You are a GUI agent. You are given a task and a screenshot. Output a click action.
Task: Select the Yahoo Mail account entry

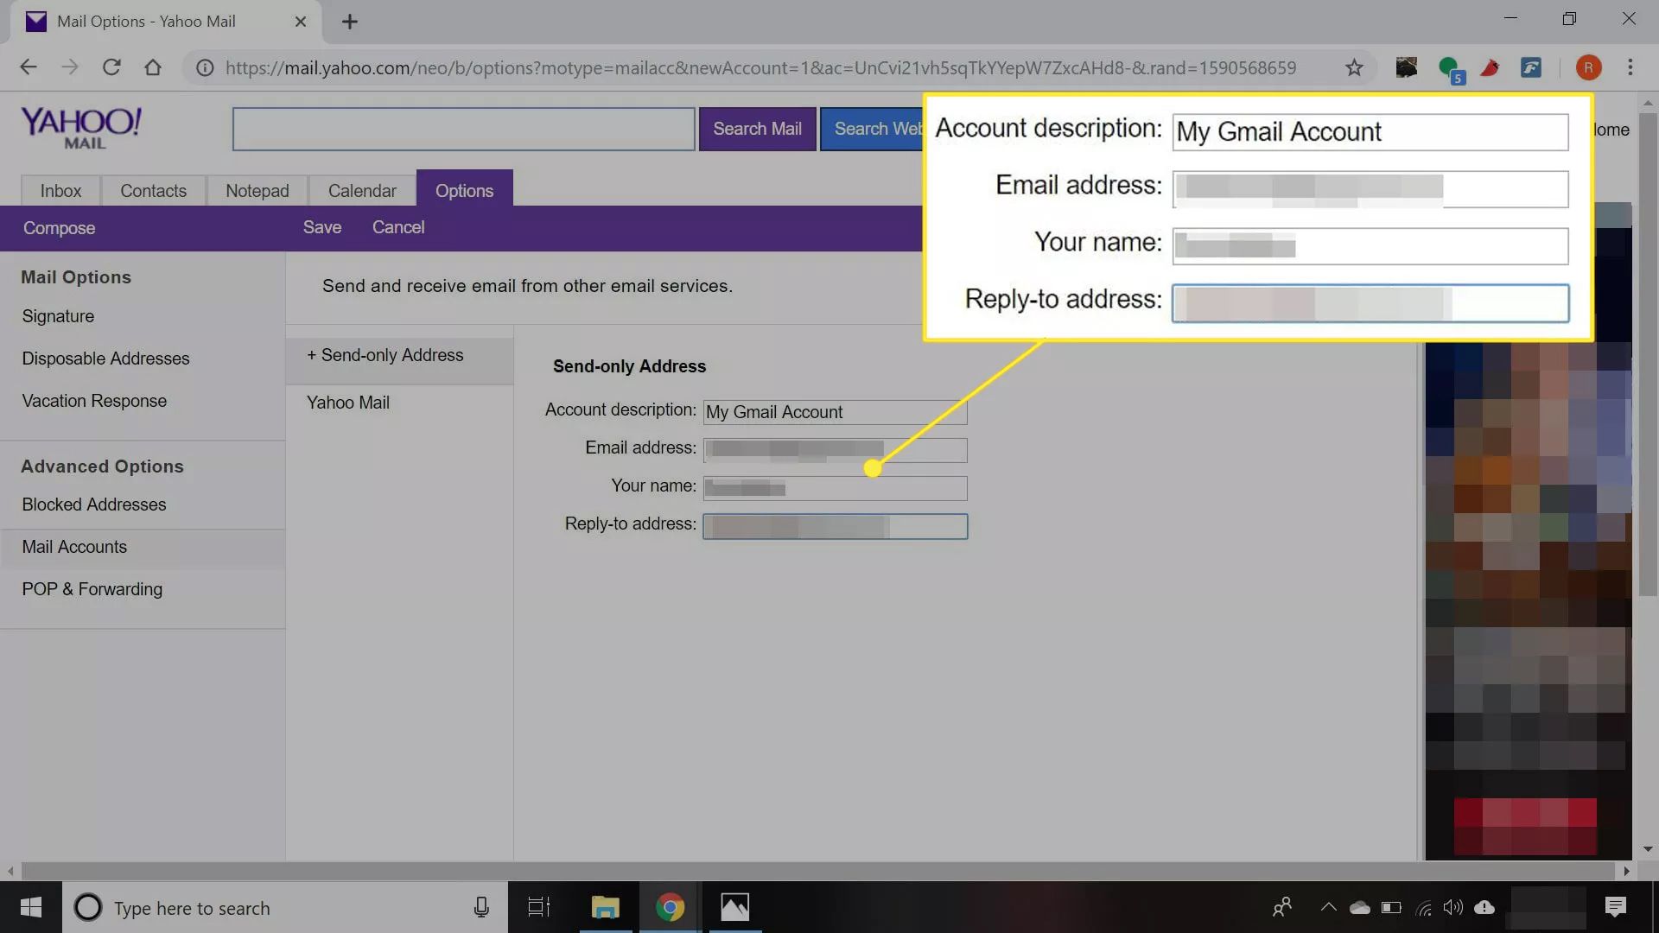point(348,403)
